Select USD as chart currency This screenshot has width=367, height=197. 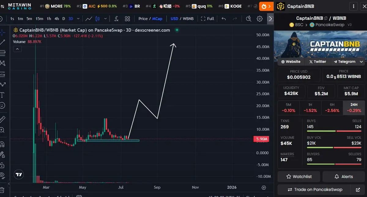174,19
